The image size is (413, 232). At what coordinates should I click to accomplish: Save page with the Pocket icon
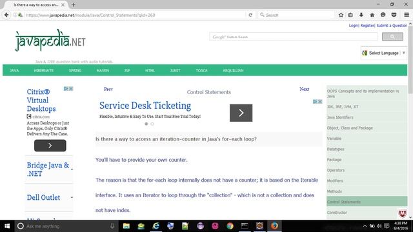pos(394,15)
